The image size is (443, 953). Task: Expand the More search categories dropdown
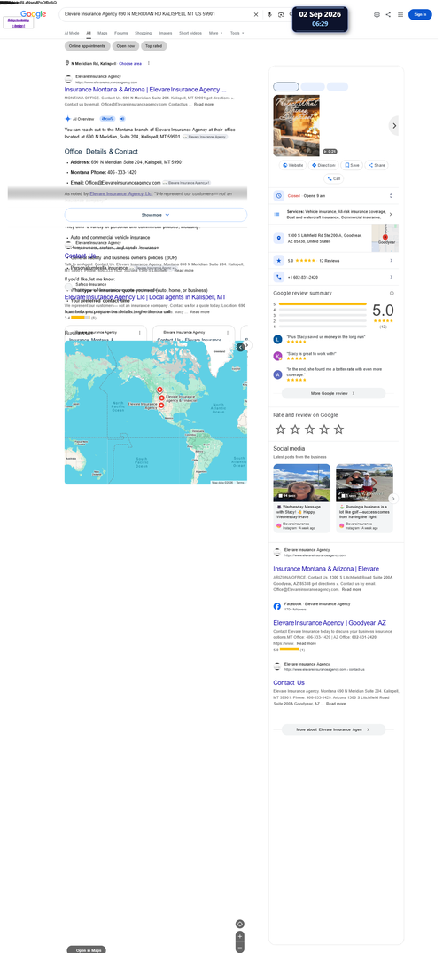(x=215, y=33)
